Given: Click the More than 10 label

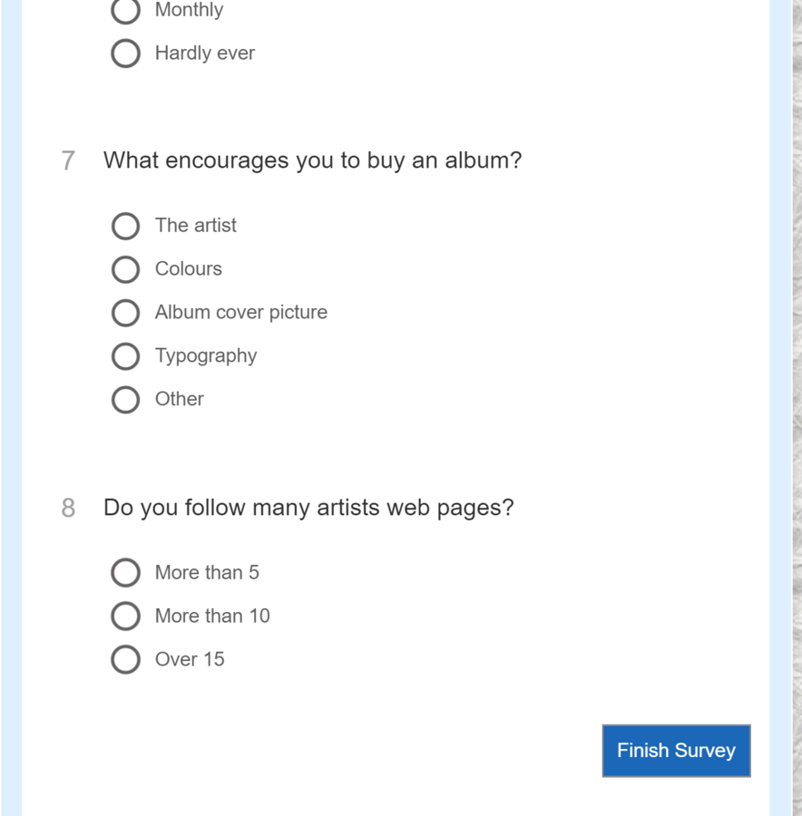Looking at the screenshot, I should coord(212,617).
